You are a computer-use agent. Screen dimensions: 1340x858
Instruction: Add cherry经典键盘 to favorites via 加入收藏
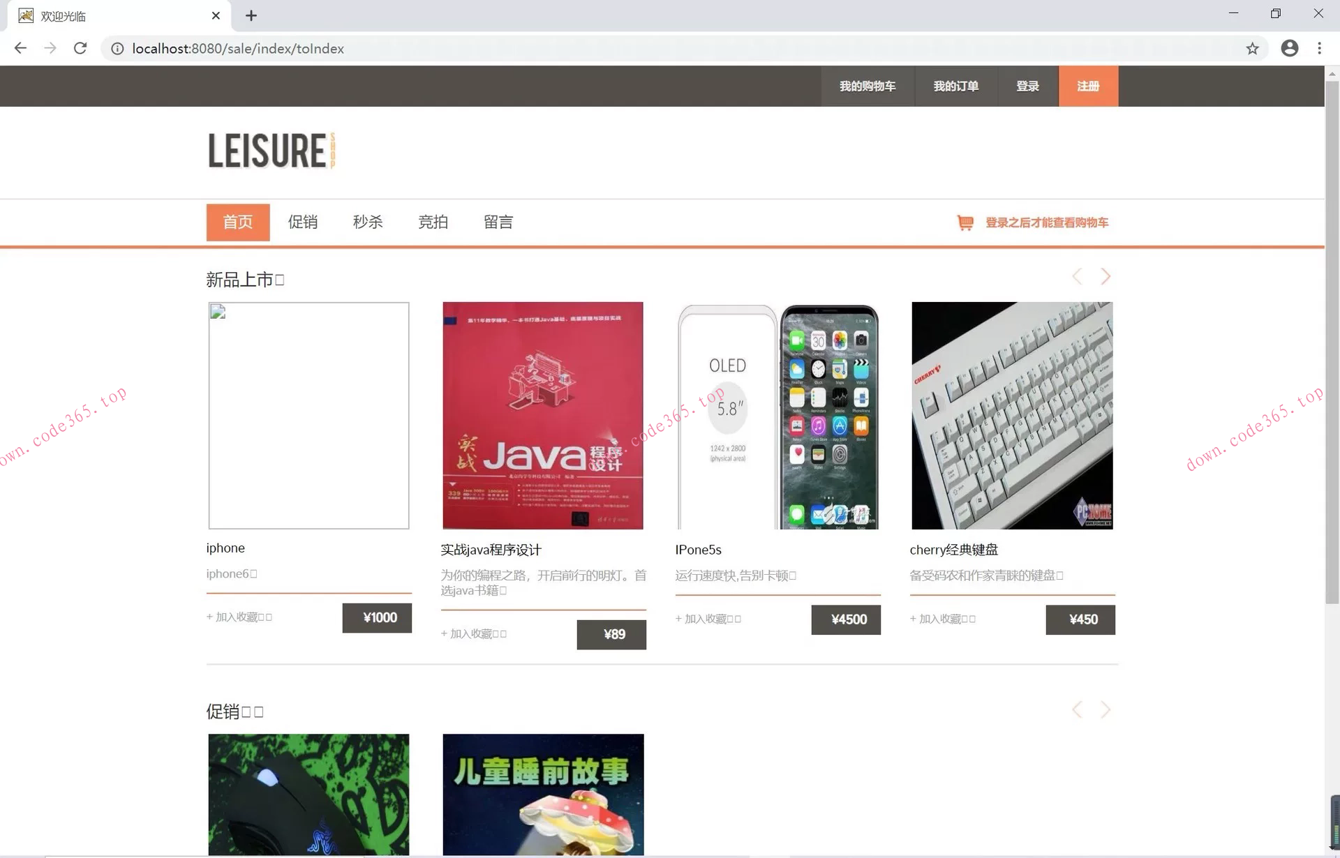942,619
